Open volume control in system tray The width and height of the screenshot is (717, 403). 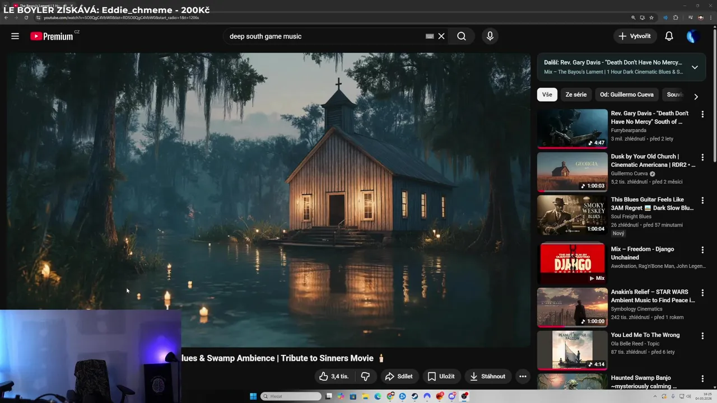[688, 396]
